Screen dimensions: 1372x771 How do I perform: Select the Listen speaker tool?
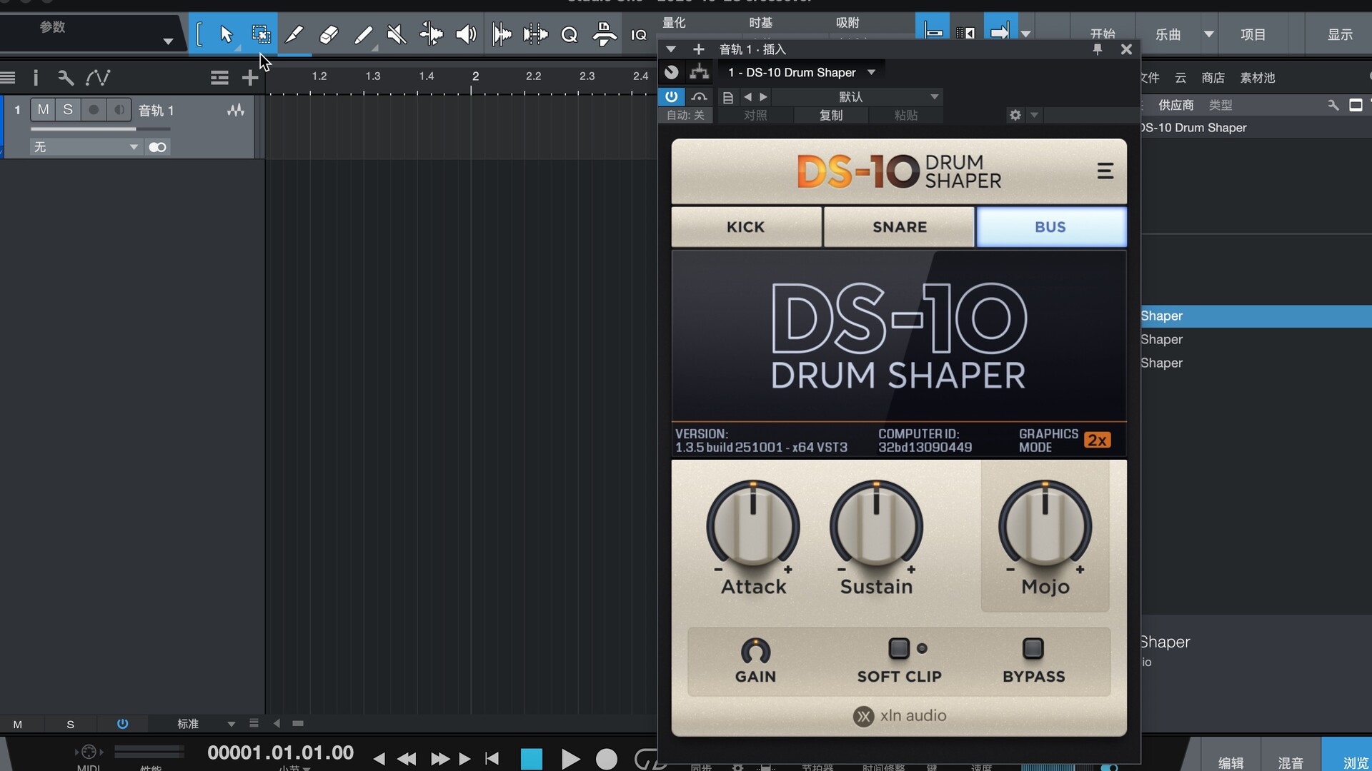coord(466,34)
